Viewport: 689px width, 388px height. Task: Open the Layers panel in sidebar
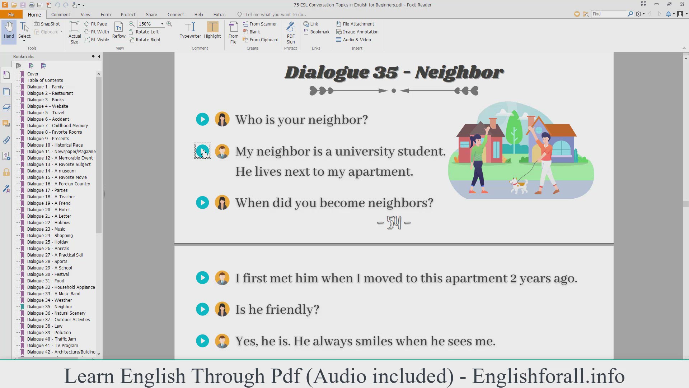pyautogui.click(x=6, y=107)
